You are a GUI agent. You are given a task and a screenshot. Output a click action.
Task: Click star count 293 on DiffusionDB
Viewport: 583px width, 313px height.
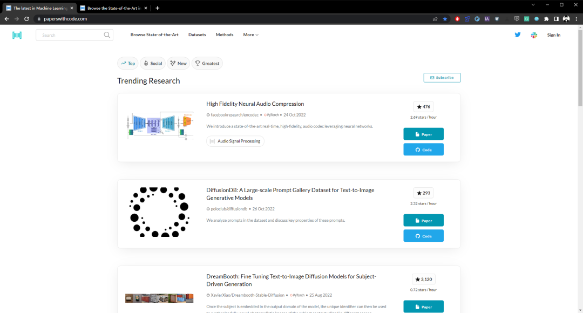(424, 193)
